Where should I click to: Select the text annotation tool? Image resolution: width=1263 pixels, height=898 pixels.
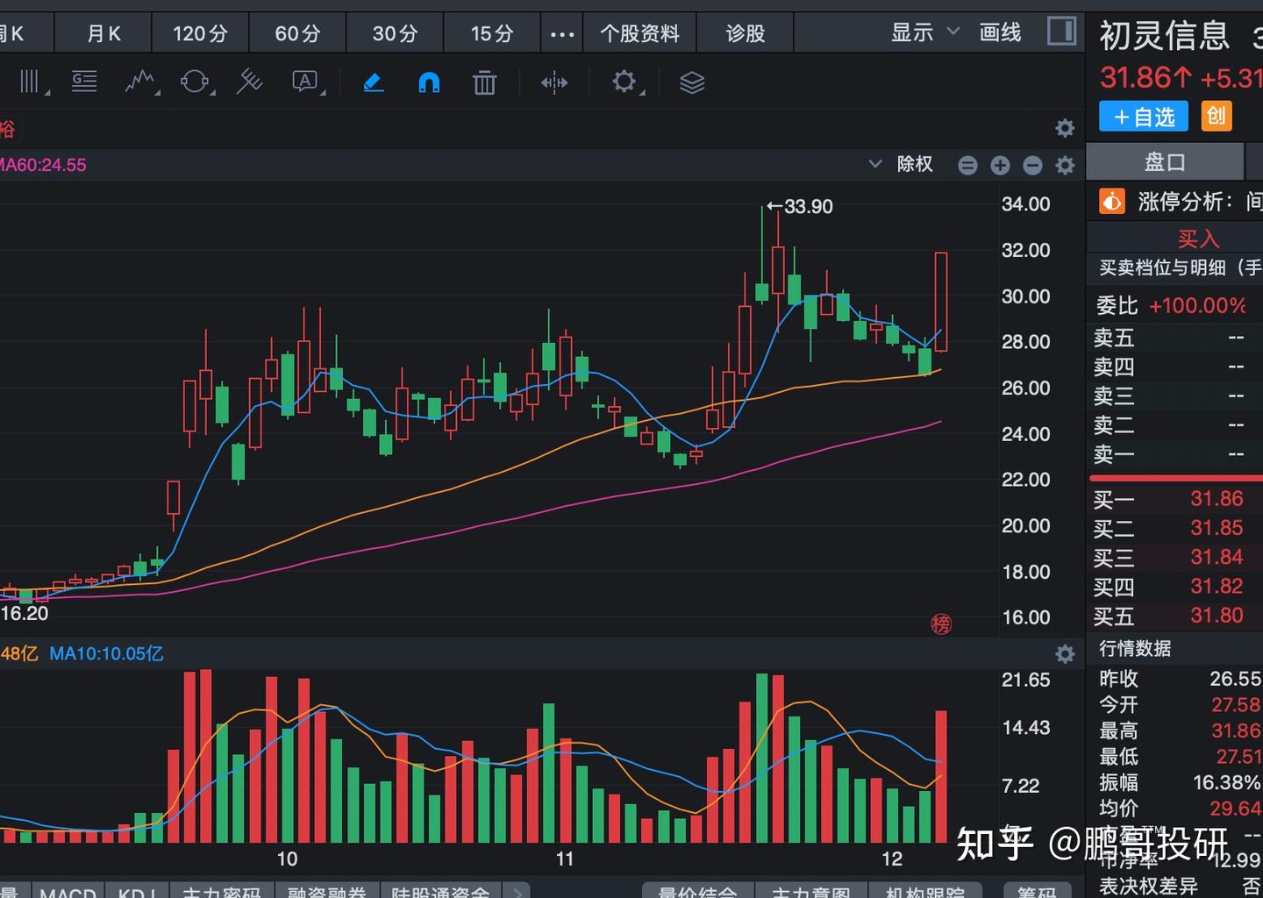pyautogui.click(x=306, y=82)
